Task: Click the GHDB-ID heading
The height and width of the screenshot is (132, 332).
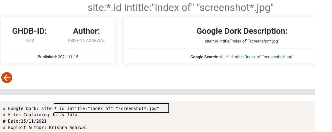Action: click(x=29, y=31)
